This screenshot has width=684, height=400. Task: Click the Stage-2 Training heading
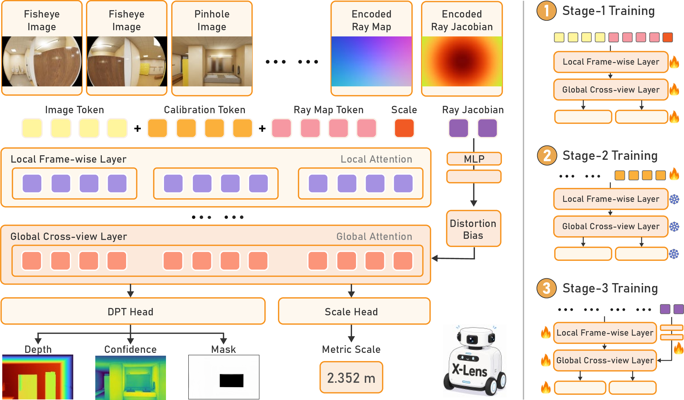(x=610, y=156)
